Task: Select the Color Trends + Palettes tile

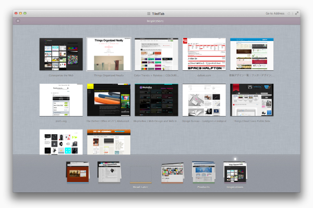Action: click(x=156, y=54)
